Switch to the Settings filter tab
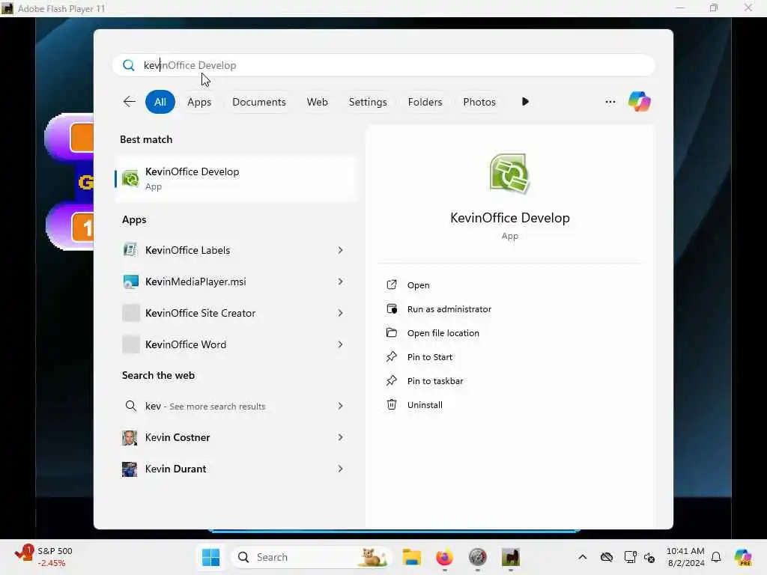The image size is (767, 575). 367,102
